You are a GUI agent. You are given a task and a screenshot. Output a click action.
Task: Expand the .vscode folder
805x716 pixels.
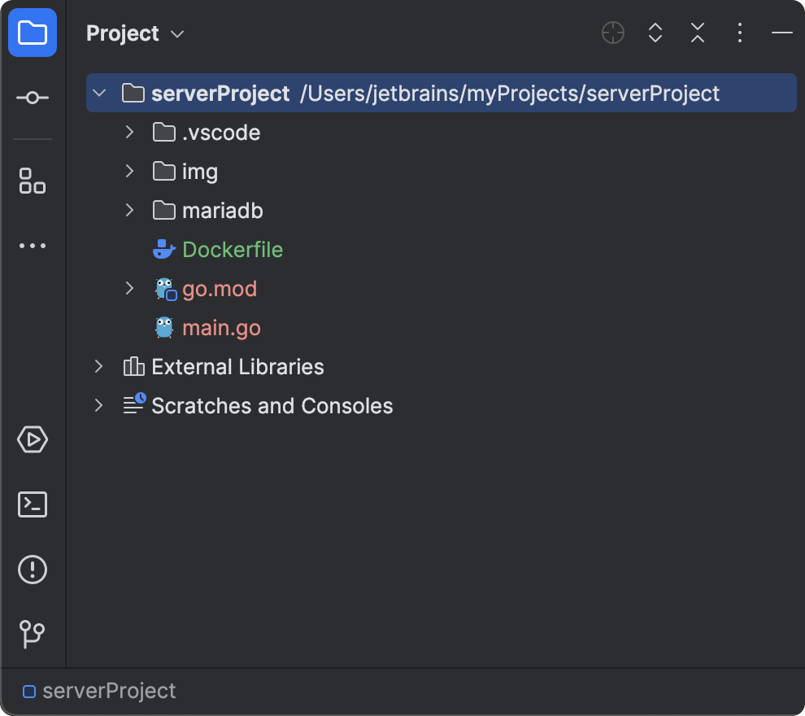(x=128, y=132)
